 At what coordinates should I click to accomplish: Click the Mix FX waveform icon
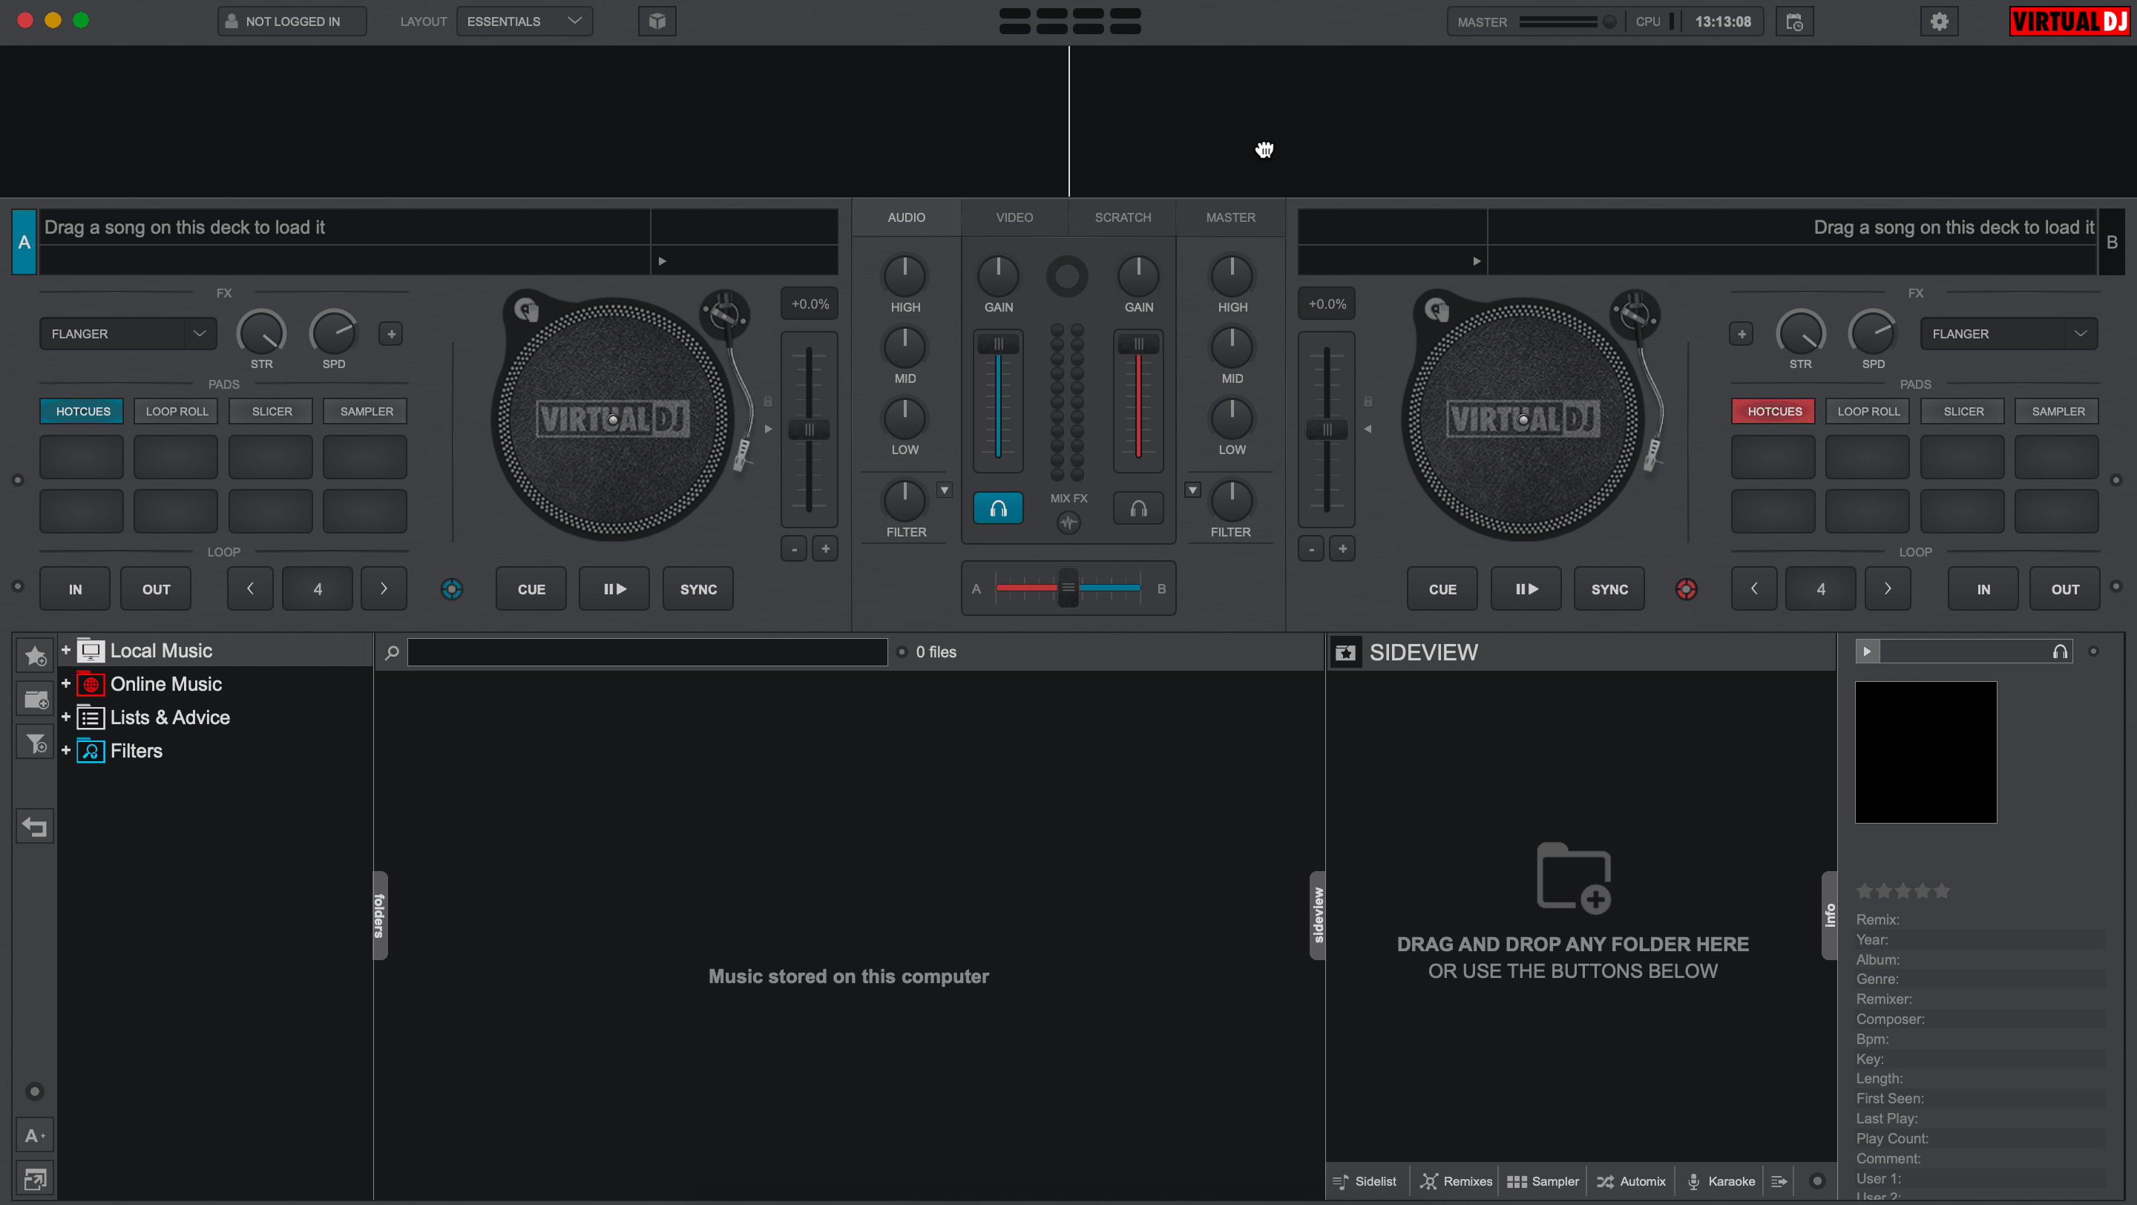point(1068,522)
